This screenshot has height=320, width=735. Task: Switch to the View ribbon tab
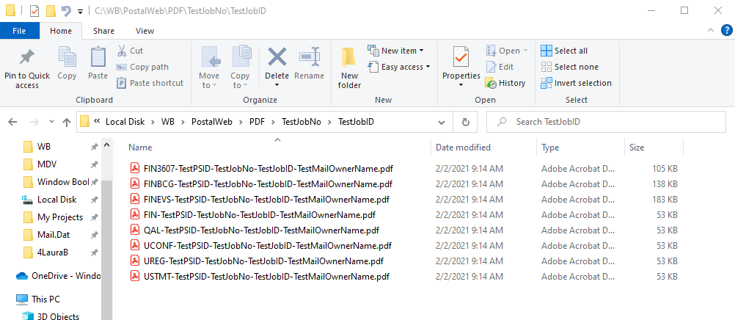click(x=145, y=31)
